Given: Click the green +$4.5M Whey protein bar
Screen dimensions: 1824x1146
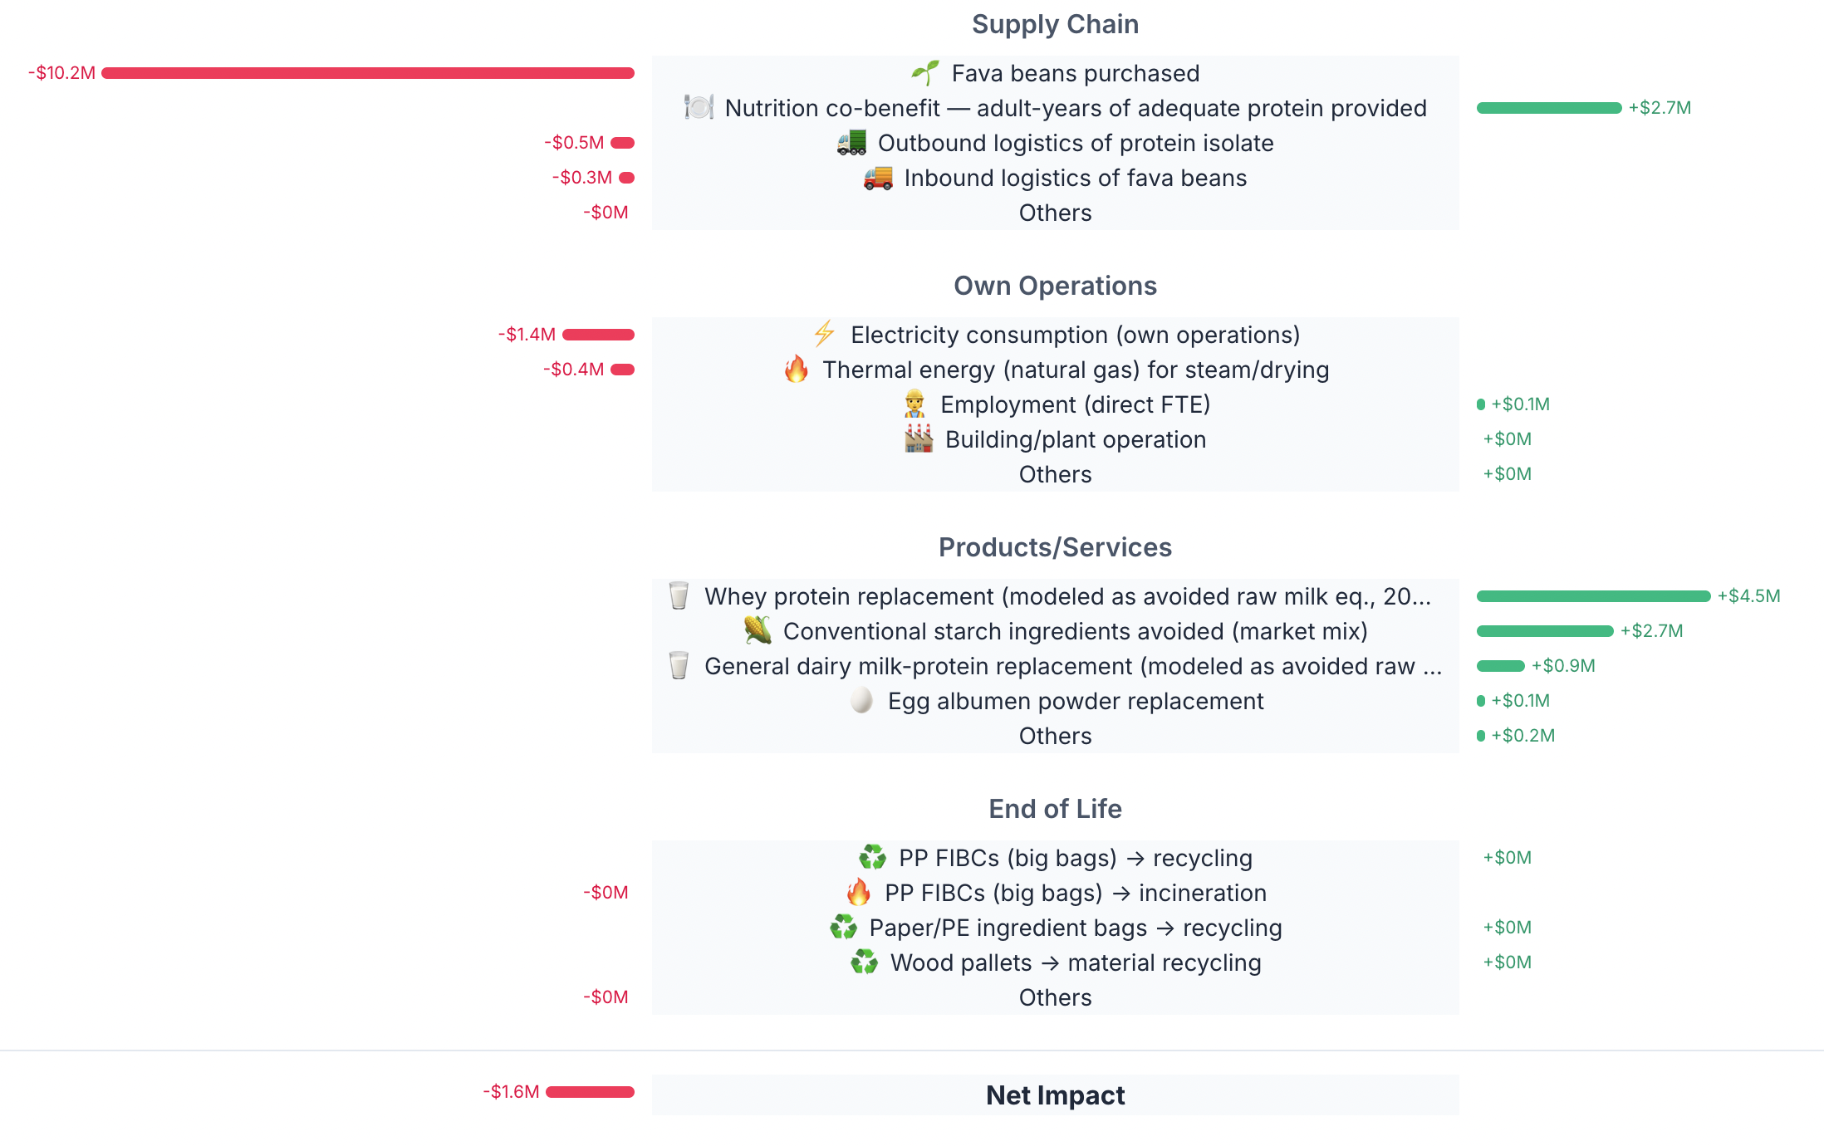Looking at the screenshot, I should 1593,596.
